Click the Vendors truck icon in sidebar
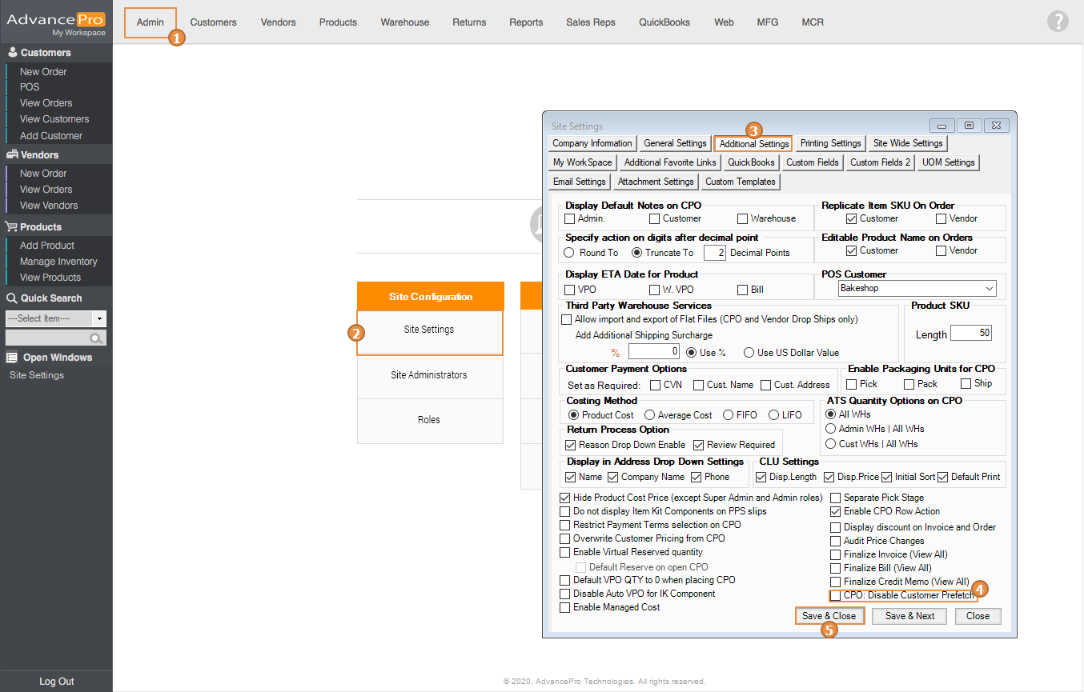The height and width of the screenshot is (692, 1084). click(12, 155)
